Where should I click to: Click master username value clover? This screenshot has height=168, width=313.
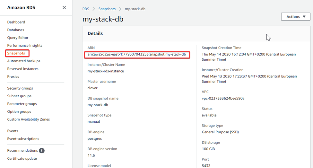pos(92,88)
